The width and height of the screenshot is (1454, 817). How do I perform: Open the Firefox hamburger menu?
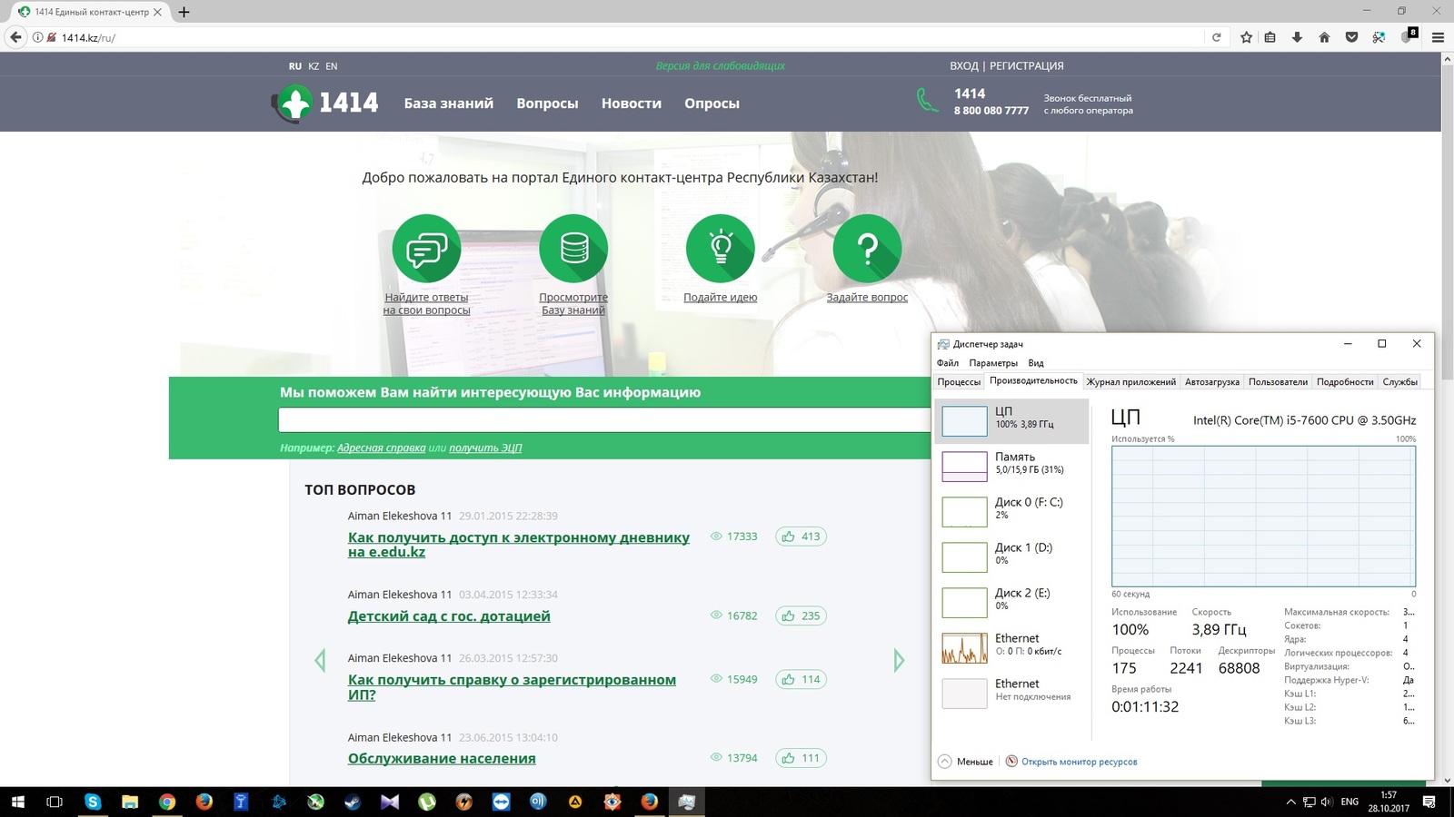[x=1438, y=37]
